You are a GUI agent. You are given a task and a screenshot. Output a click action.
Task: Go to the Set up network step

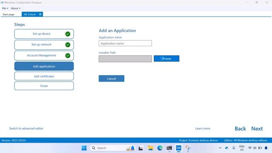pos(44,45)
